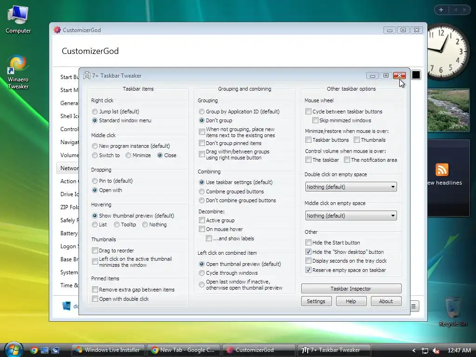
Task: Show hidden tray icons arrow
Action: 414,350
